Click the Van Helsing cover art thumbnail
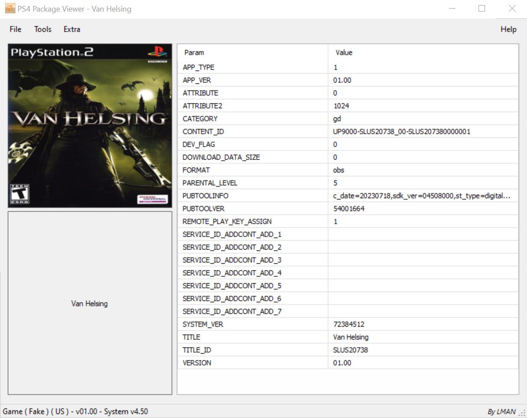 tap(90, 126)
